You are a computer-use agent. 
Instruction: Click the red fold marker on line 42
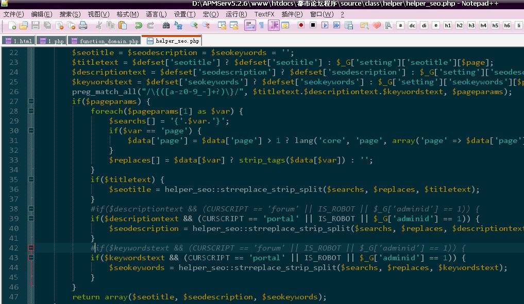pos(31,247)
